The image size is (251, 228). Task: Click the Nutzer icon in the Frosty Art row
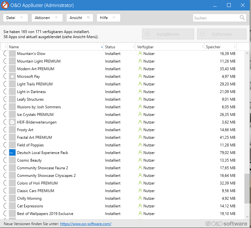[140, 130]
